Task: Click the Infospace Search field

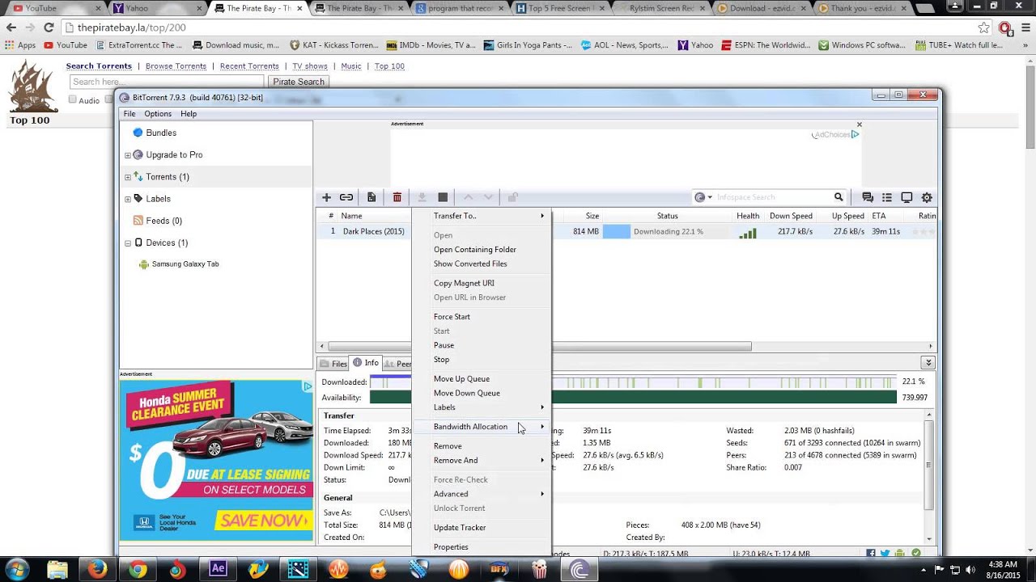Action: tap(773, 197)
